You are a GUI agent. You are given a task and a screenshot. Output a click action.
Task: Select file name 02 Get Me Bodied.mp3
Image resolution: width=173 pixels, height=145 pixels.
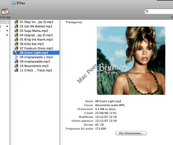click(36, 26)
